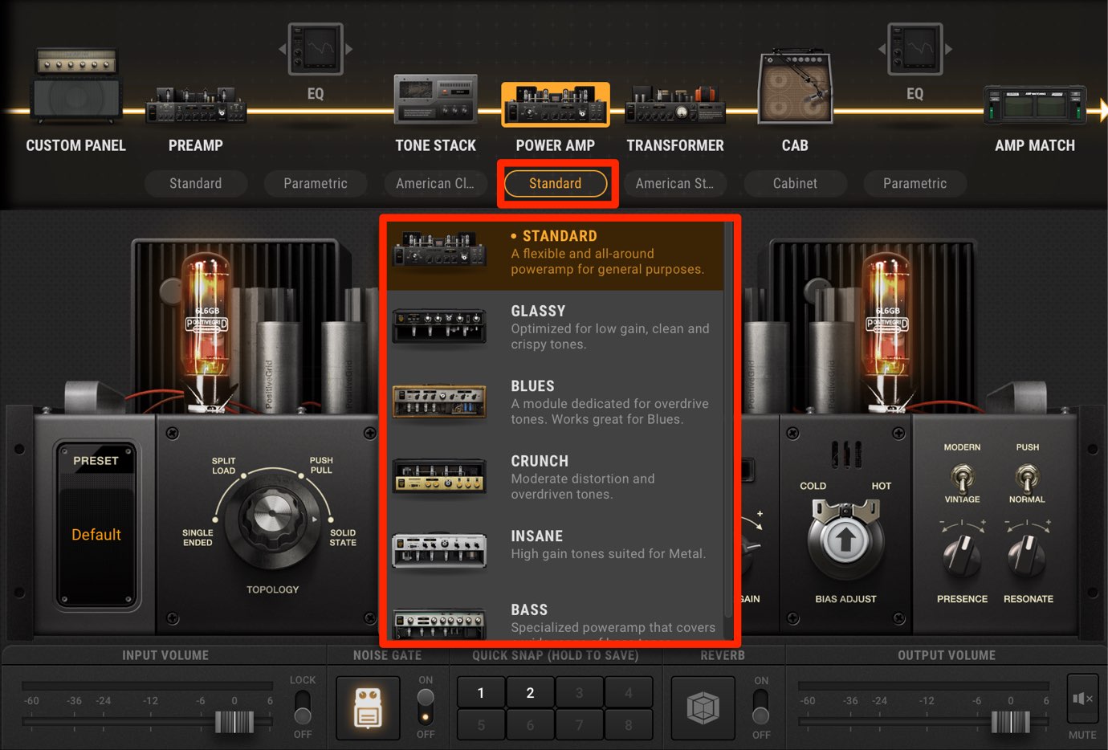
Task: Click the Mute speaker icon
Action: (1082, 699)
